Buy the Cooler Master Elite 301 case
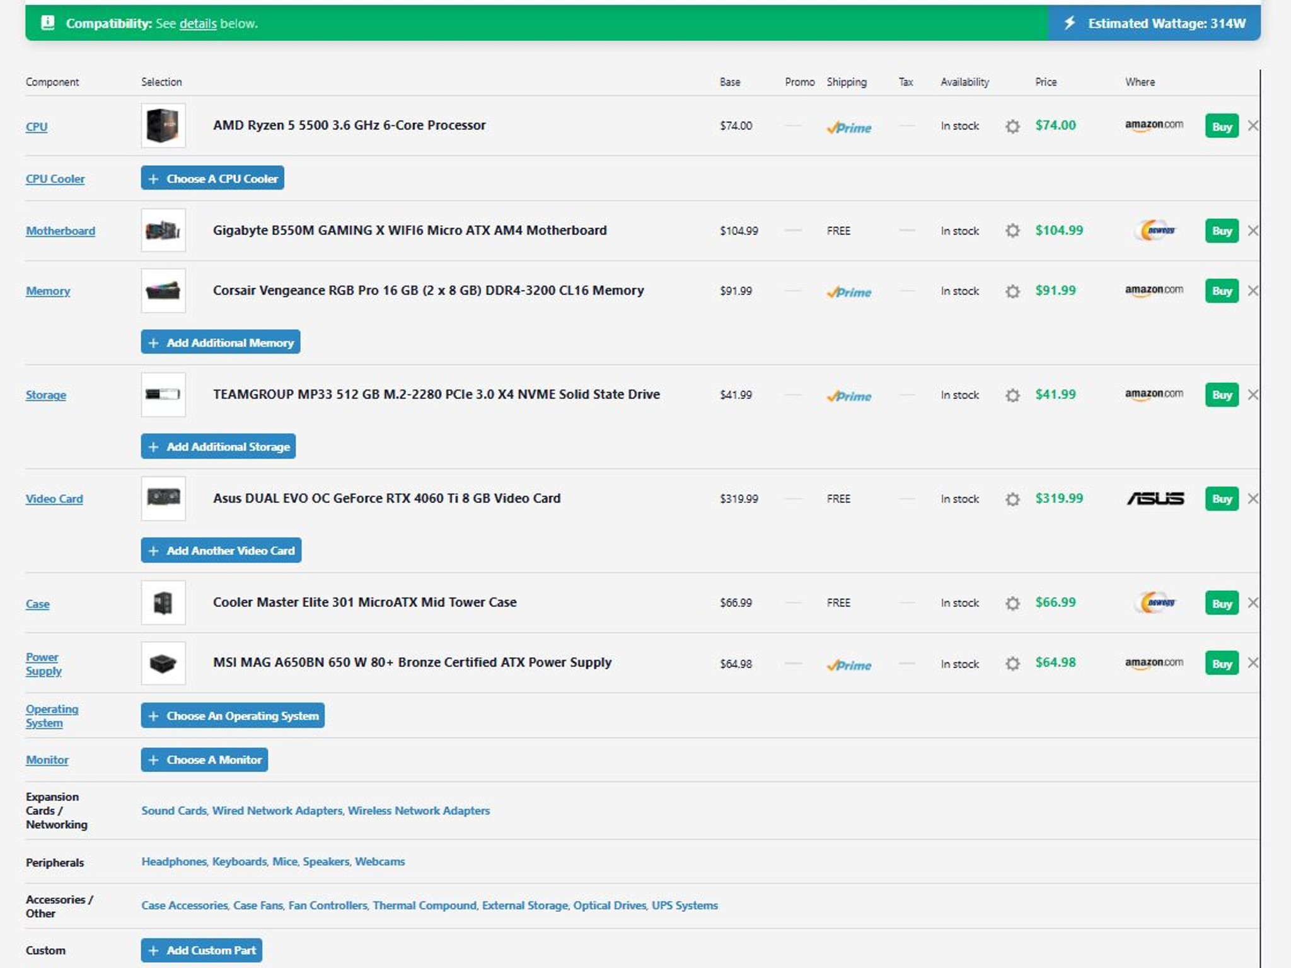 point(1222,603)
